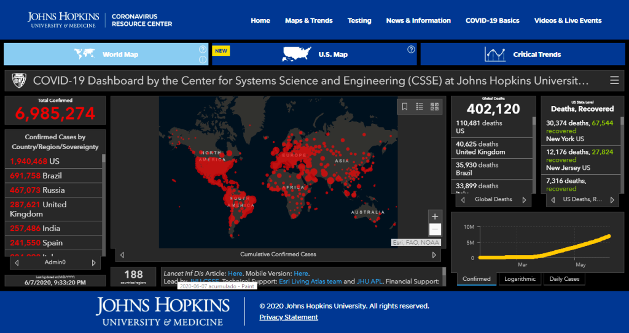Click the Total Confirmed 6,985,274 figure
629x333 pixels.
pyautogui.click(x=55, y=114)
